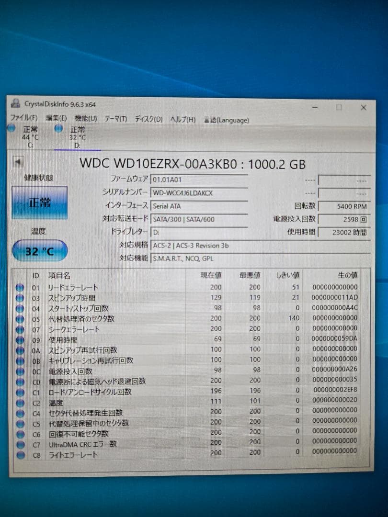Click the status icon beside 代替処理済のセクタ数
This screenshot has width=388, height=517.
point(19,318)
